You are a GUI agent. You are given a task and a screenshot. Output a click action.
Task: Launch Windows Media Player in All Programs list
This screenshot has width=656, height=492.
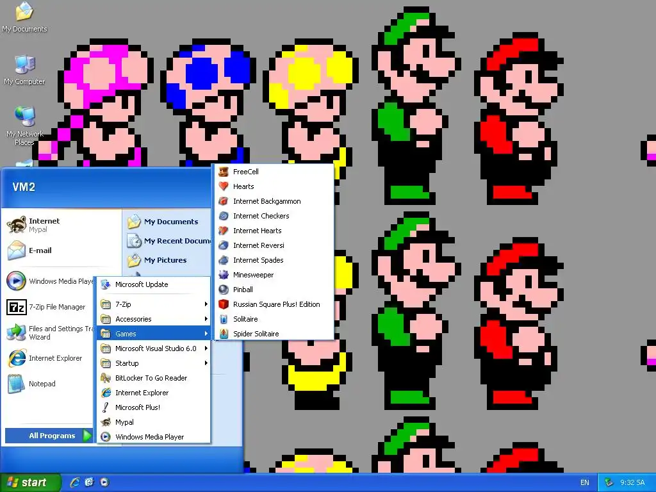coord(154,437)
